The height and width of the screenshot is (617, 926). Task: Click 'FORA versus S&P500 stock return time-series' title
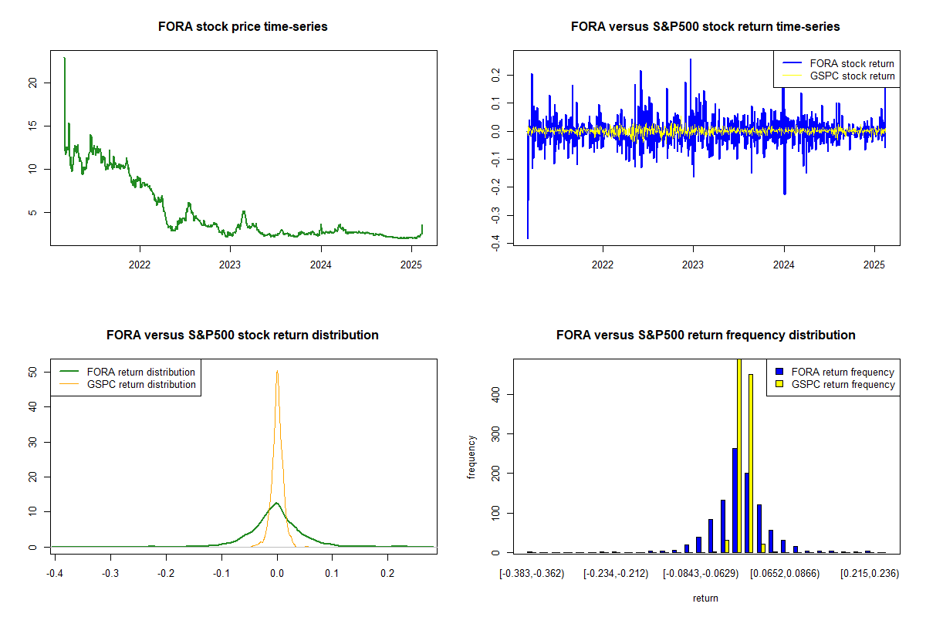click(x=705, y=27)
